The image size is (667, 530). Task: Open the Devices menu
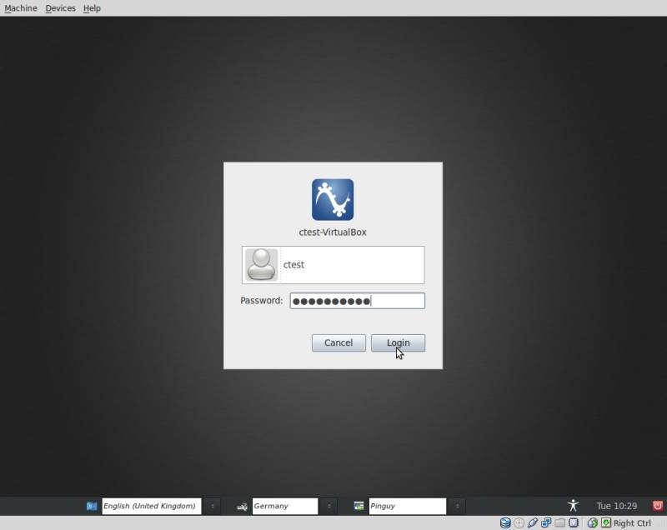point(60,8)
